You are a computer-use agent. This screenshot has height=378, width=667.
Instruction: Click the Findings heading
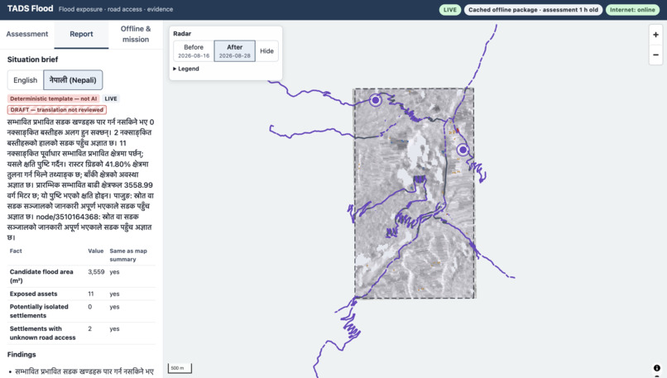click(x=22, y=355)
